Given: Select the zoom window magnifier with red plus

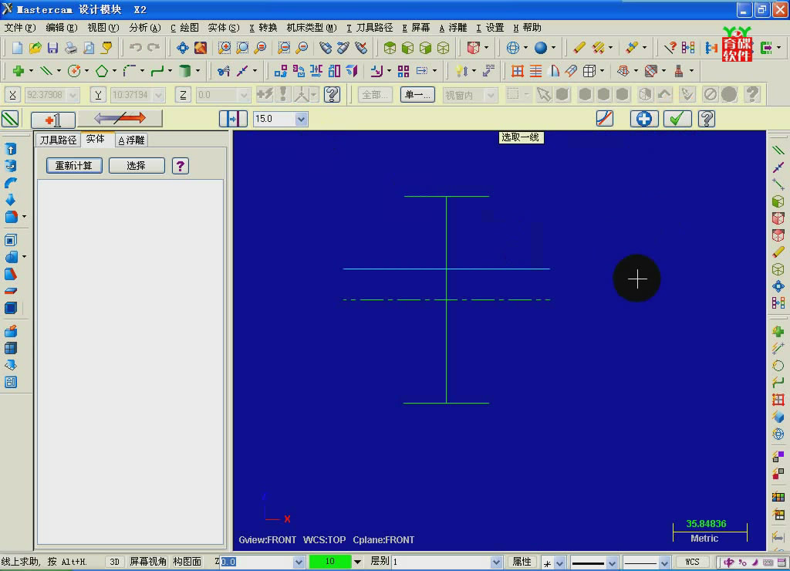Looking at the screenshot, I should [x=225, y=48].
